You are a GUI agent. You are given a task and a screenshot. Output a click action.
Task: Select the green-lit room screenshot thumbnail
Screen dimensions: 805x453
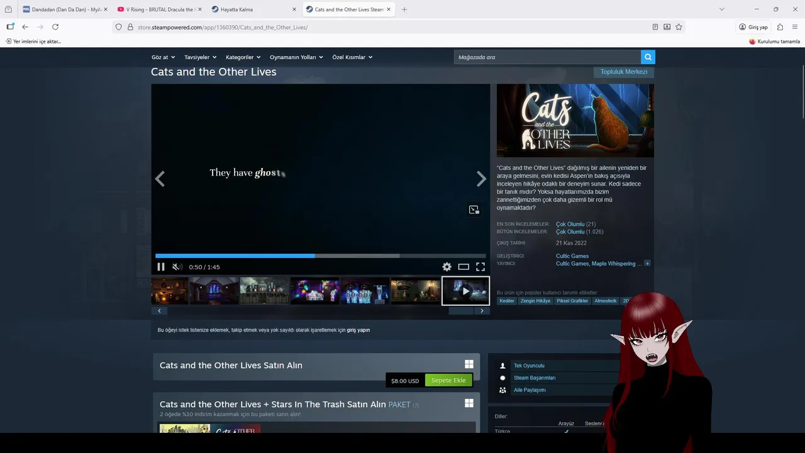click(x=416, y=291)
